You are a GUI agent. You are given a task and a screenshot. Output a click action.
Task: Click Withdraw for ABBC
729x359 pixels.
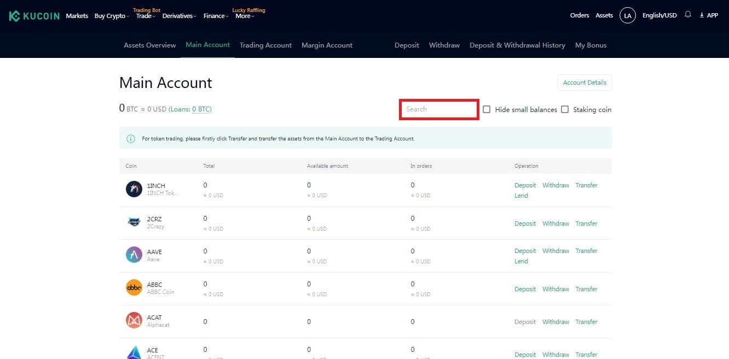pos(556,289)
